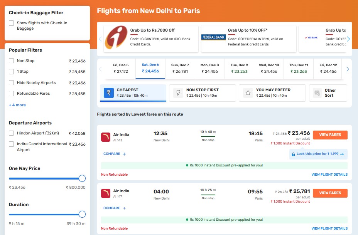Click the right arrow on bank offers carousel
The height and width of the screenshot is (235, 358).
tap(348, 39)
